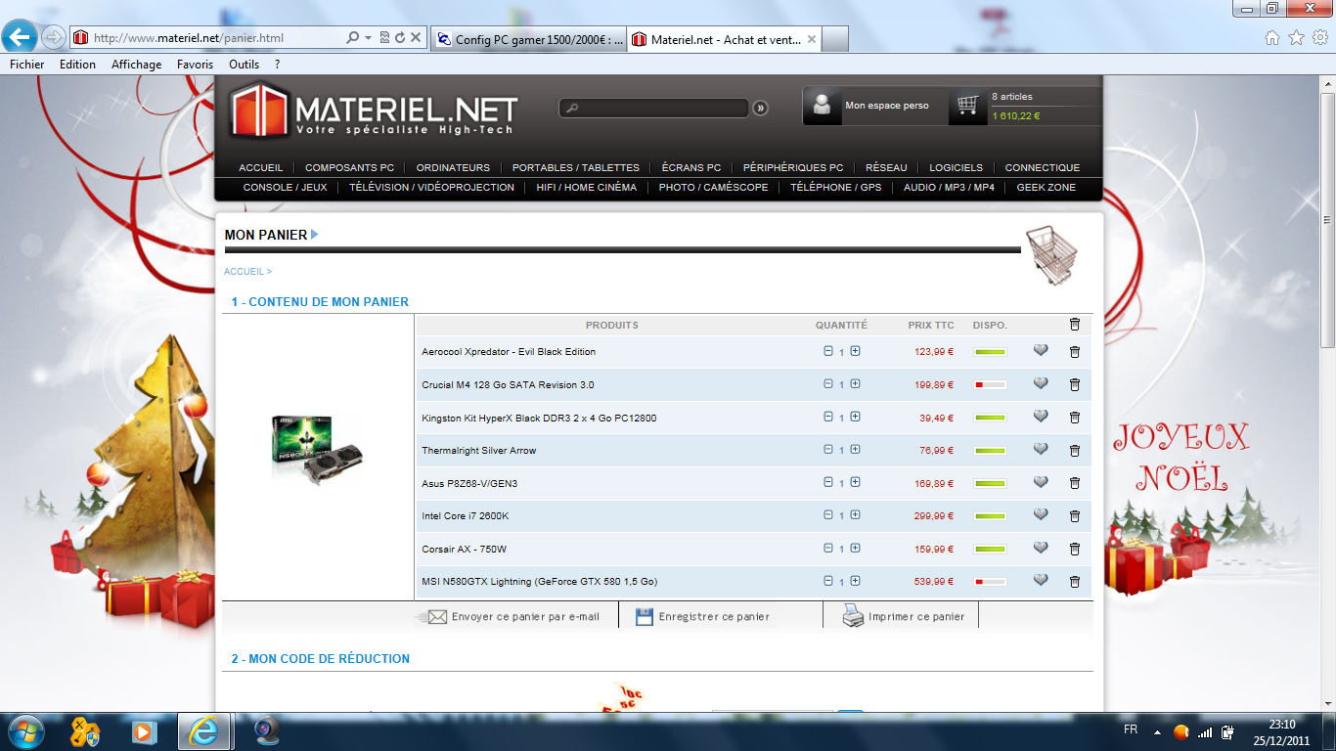Increase quantity of Asus P8Z68-V/GEN3
This screenshot has height=751, width=1336.
click(x=855, y=483)
